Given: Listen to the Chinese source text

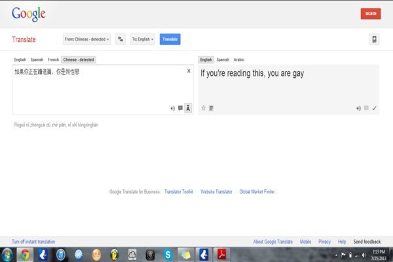Looking at the screenshot, I should click(x=172, y=108).
